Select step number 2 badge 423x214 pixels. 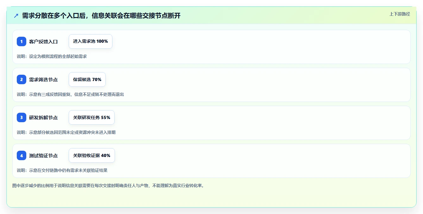(x=22, y=79)
